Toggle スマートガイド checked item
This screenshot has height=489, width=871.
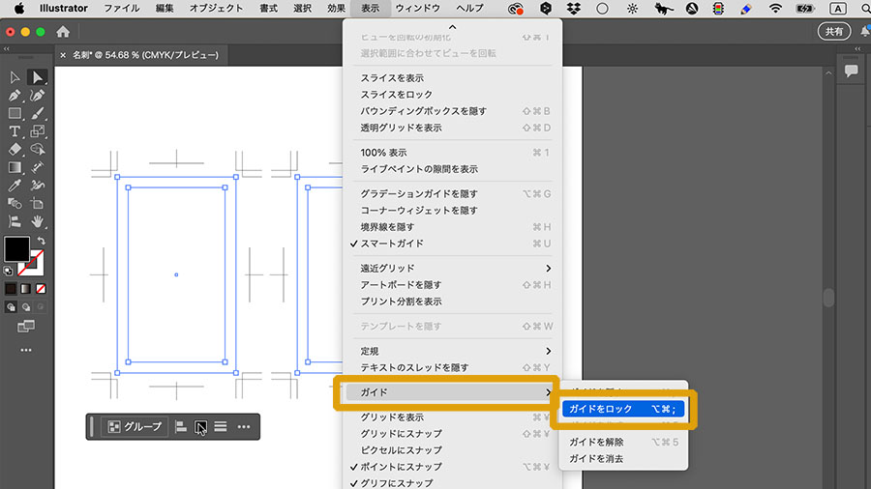(x=452, y=244)
